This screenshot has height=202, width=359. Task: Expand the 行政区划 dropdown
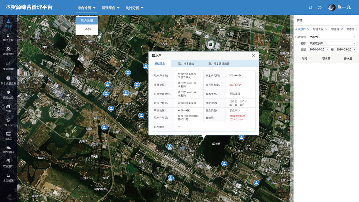tap(332, 37)
